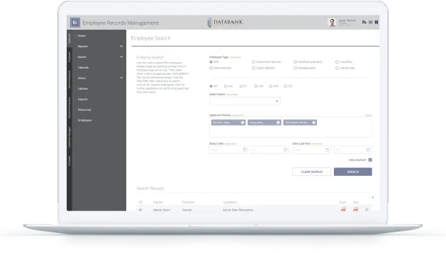
Task: Open calendar for Date Last Visit to field
Action: (368, 150)
